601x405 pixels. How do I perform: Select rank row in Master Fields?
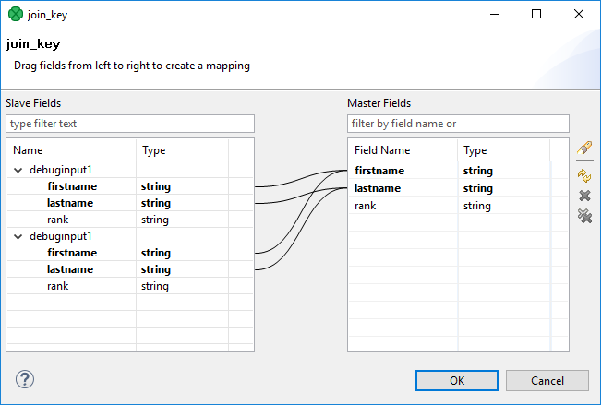coord(366,206)
